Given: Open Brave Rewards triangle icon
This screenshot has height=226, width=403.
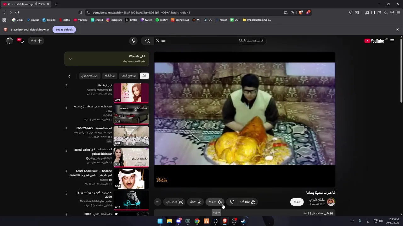Looking at the screenshot, I should coord(308,13).
